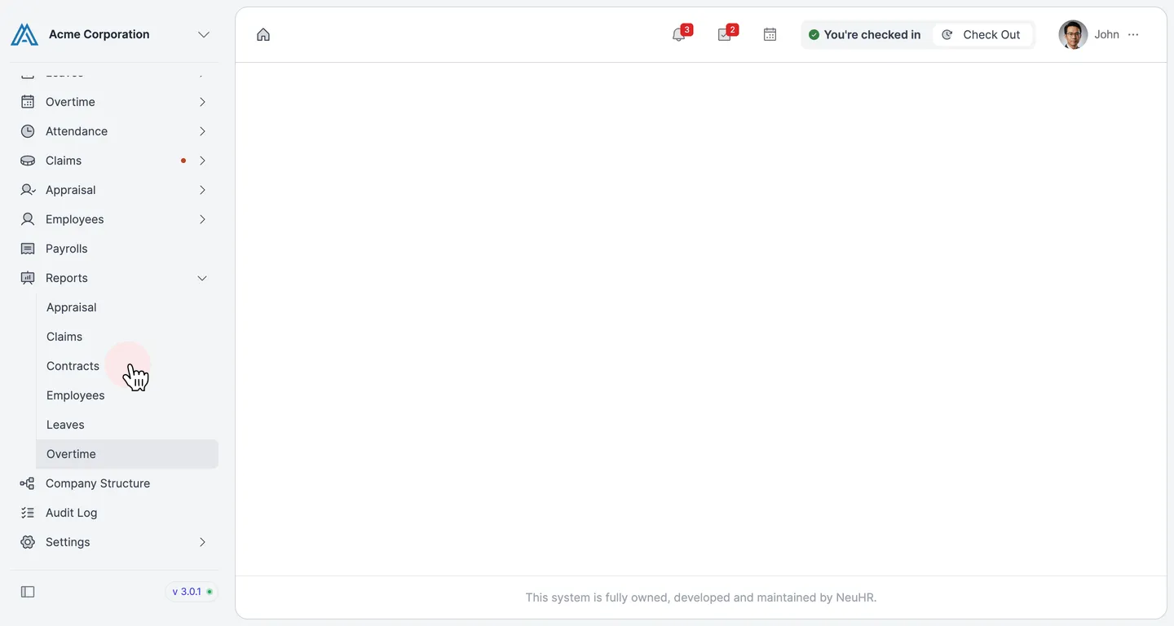Open the user options ellipsis menu

pyautogui.click(x=1133, y=34)
